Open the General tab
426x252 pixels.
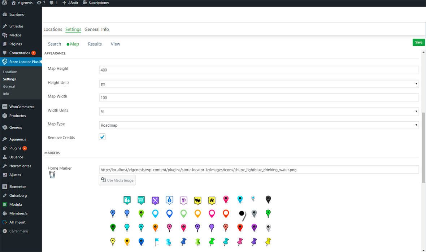[92, 29]
